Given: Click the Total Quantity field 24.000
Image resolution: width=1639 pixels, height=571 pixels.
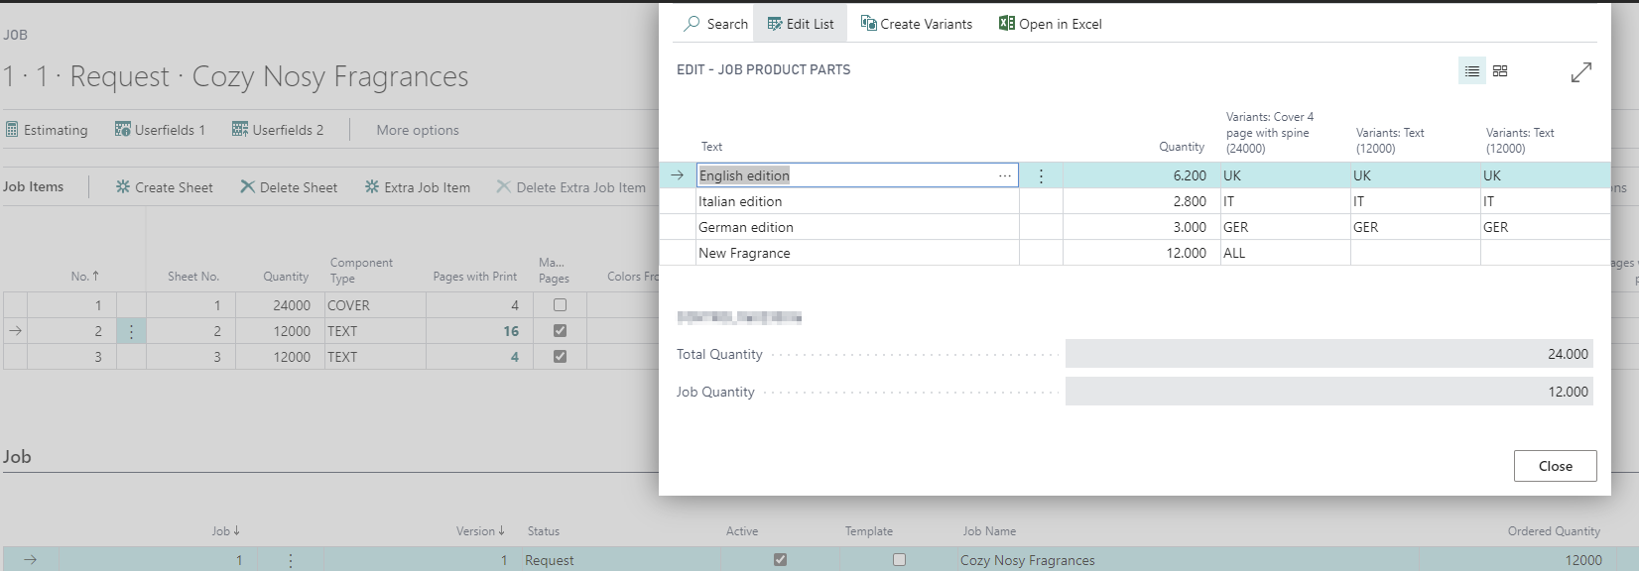Looking at the screenshot, I should pos(1328,354).
